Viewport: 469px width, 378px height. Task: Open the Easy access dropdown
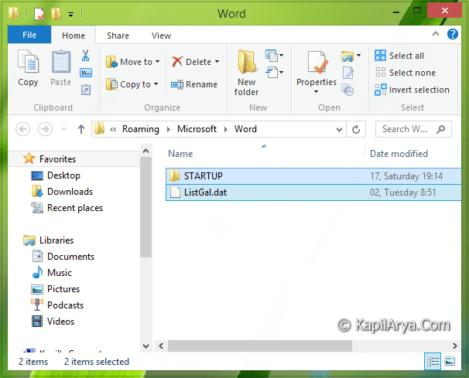point(274,73)
